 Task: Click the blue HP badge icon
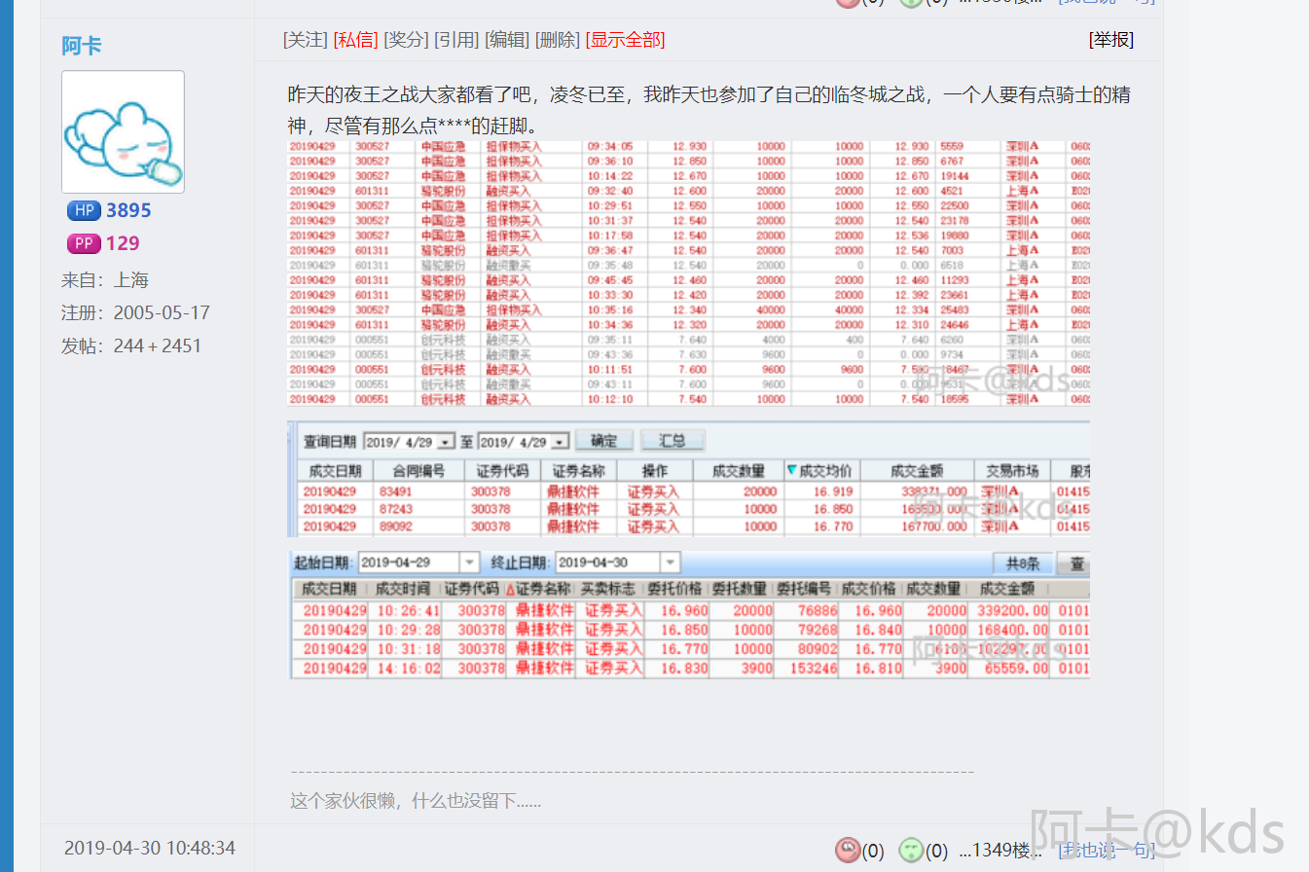pyautogui.click(x=84, y=211)
